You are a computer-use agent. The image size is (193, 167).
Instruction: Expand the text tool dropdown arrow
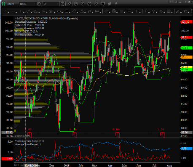[x=149, y=13]
